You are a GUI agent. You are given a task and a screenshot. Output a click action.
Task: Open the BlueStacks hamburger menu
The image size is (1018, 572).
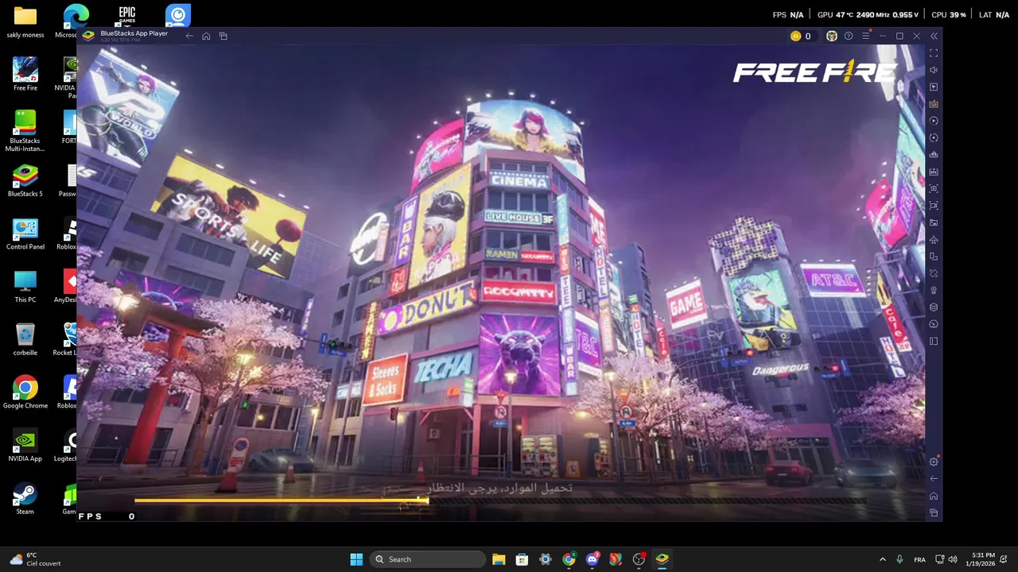coord(865,36)
